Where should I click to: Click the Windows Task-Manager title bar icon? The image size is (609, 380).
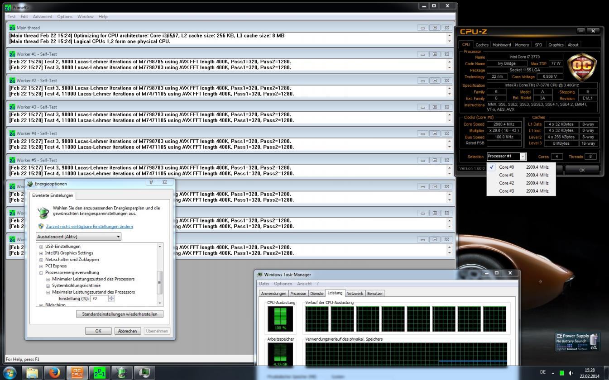coord(260,275)
